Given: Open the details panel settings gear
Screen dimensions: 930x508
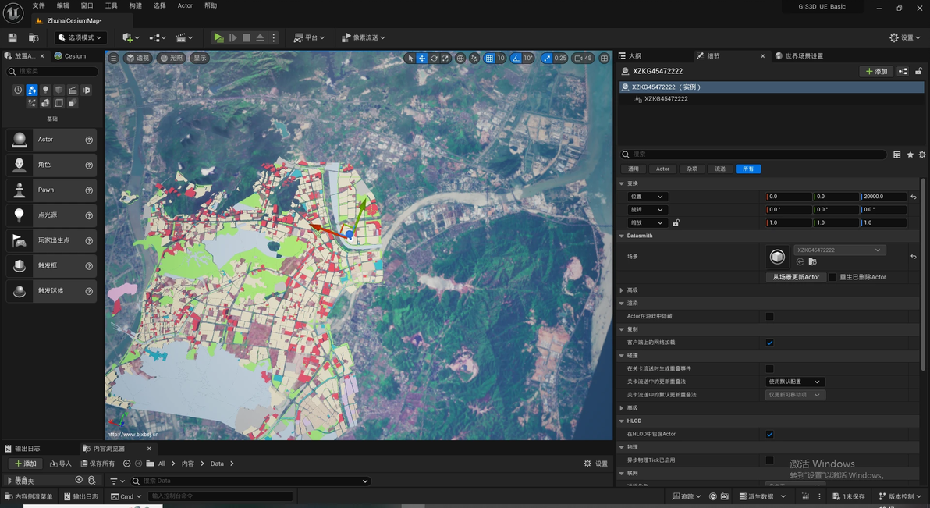Looking at the screenshot, I should pos(922,155).
